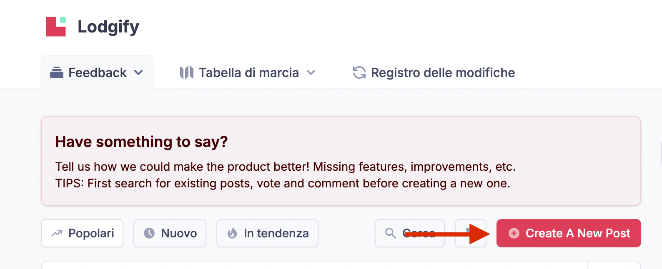
Task: Click the magnifying glass search icon
Action: coord(391,233)
